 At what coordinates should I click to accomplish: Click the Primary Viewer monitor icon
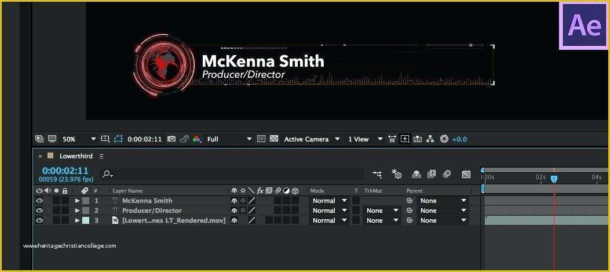[52, 139]
